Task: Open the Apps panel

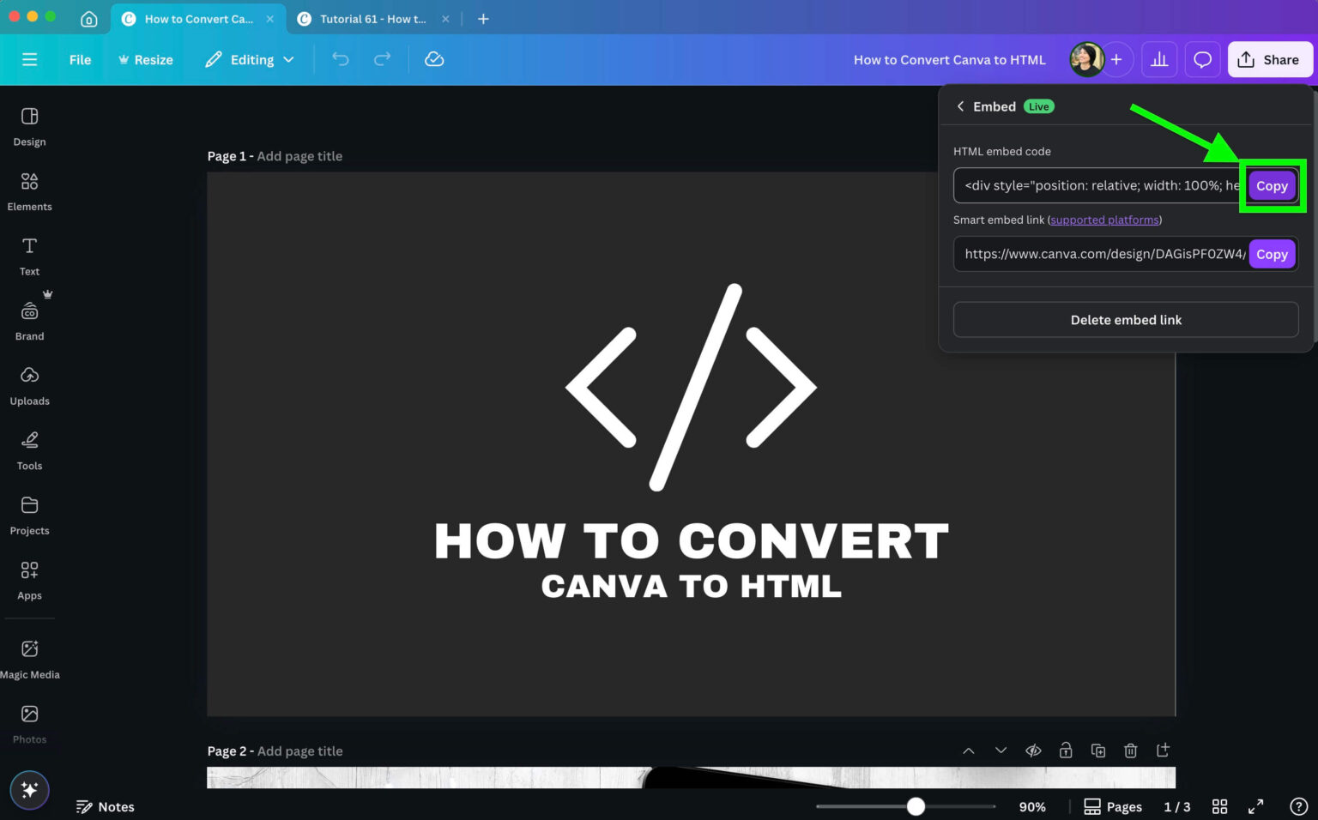Action: [29, 576]
